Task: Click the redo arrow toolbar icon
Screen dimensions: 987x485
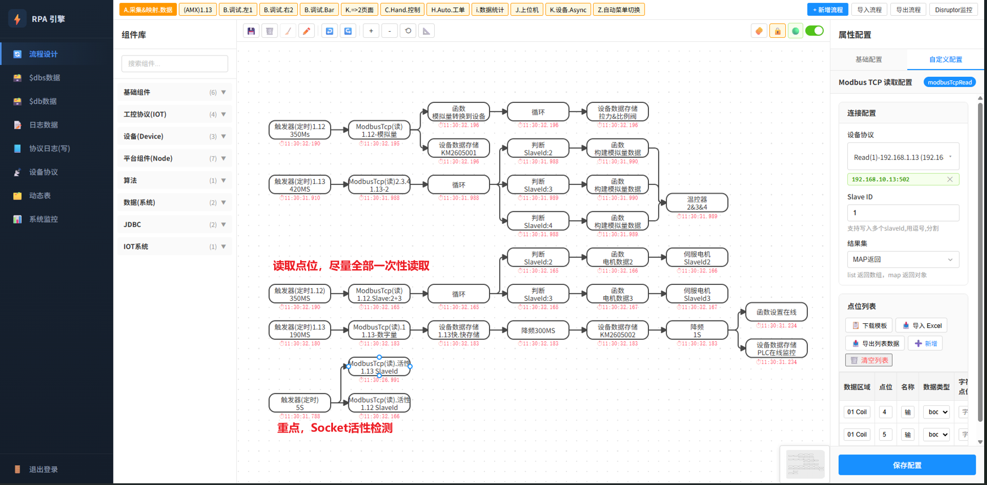Action: pos(348,31)
